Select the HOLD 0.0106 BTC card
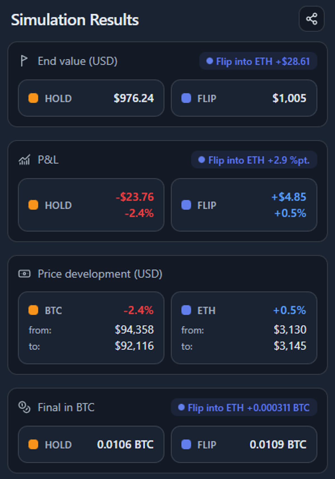This screenshot has height=479, width=335. click(91, 444)
